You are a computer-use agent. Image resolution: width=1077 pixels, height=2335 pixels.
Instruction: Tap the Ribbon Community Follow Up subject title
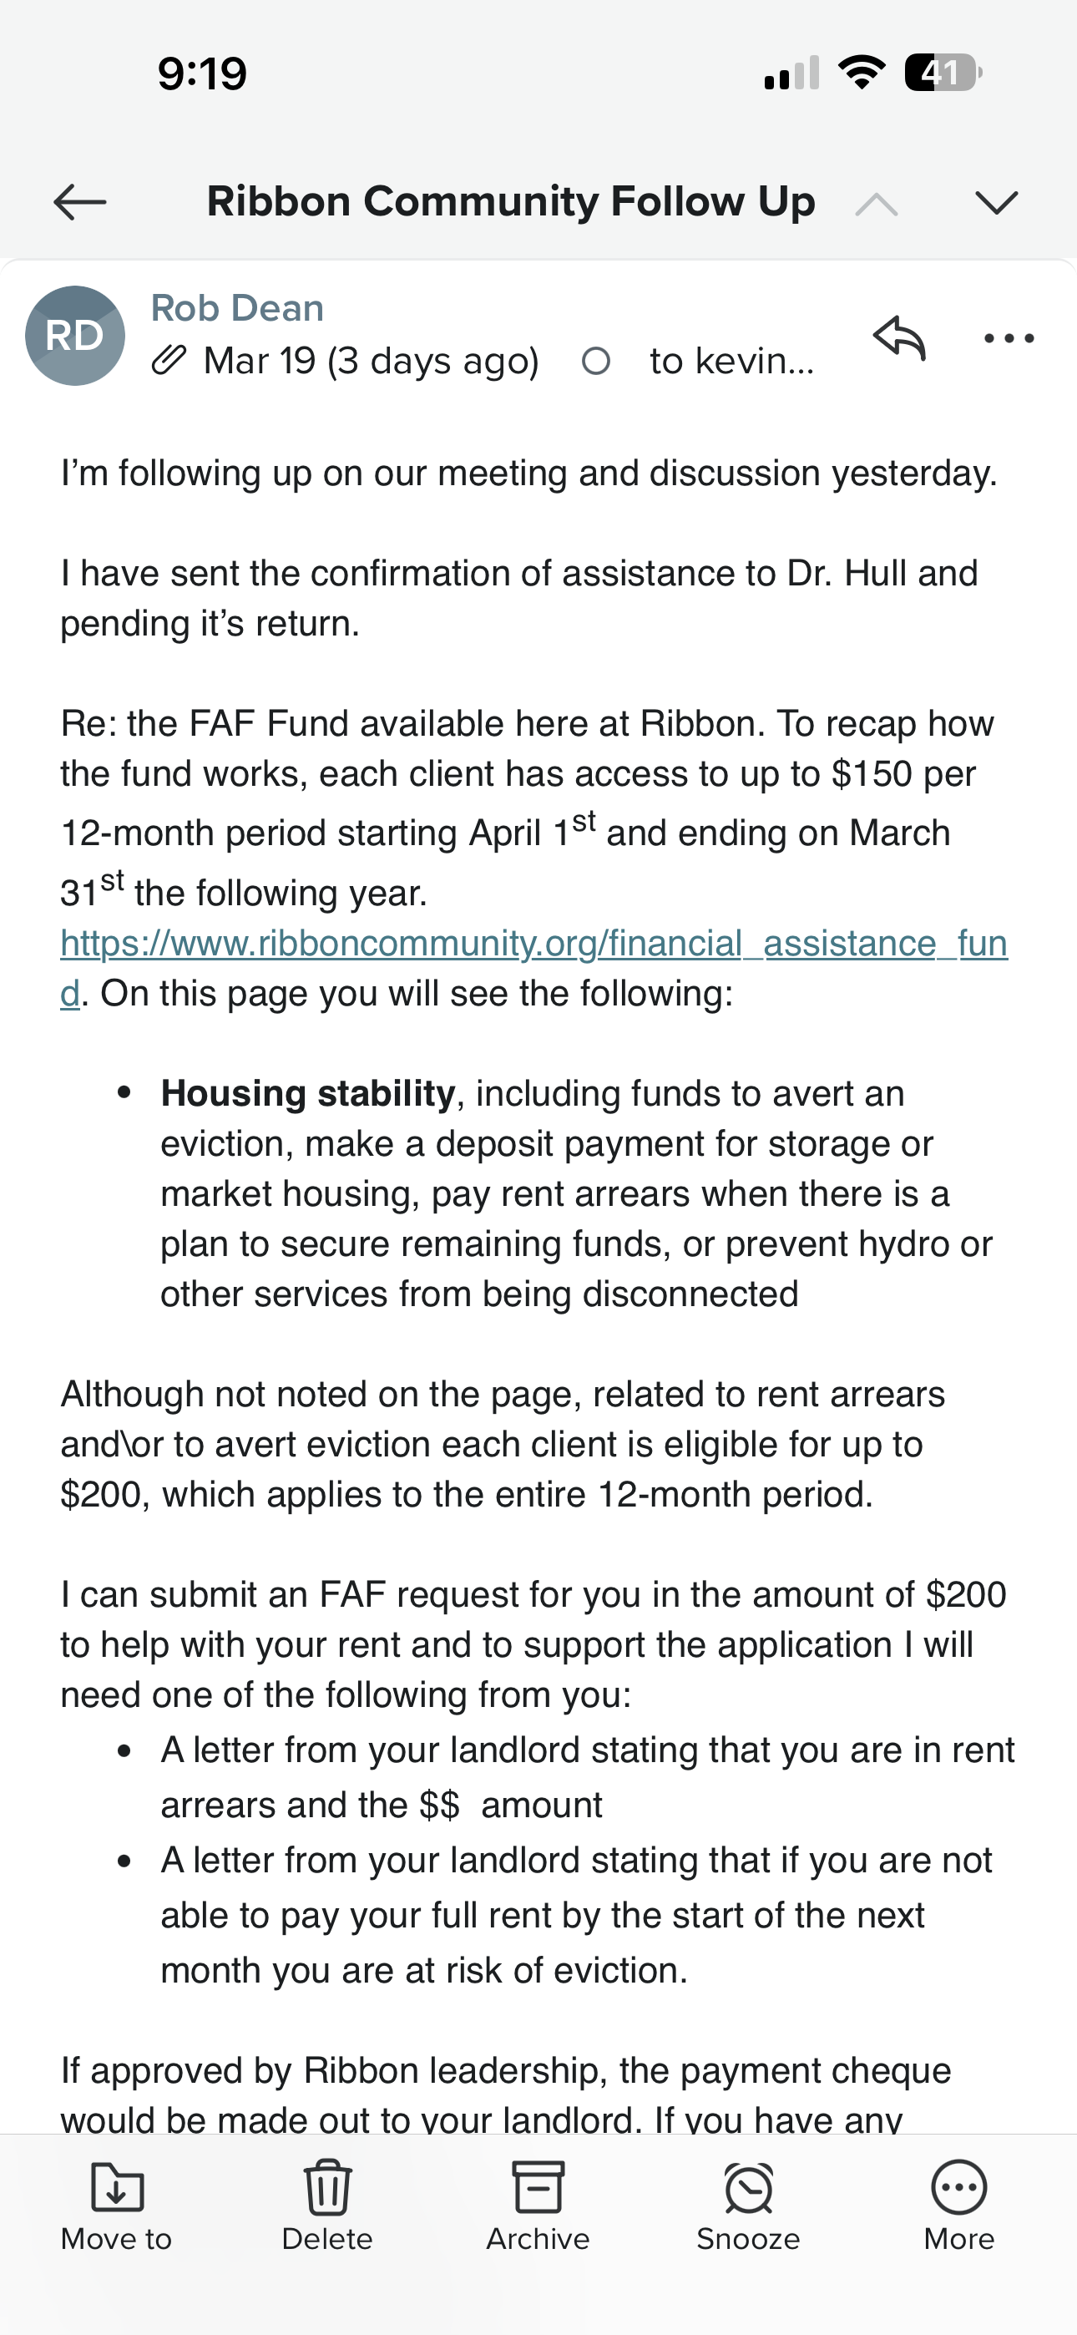click(510, 201)
